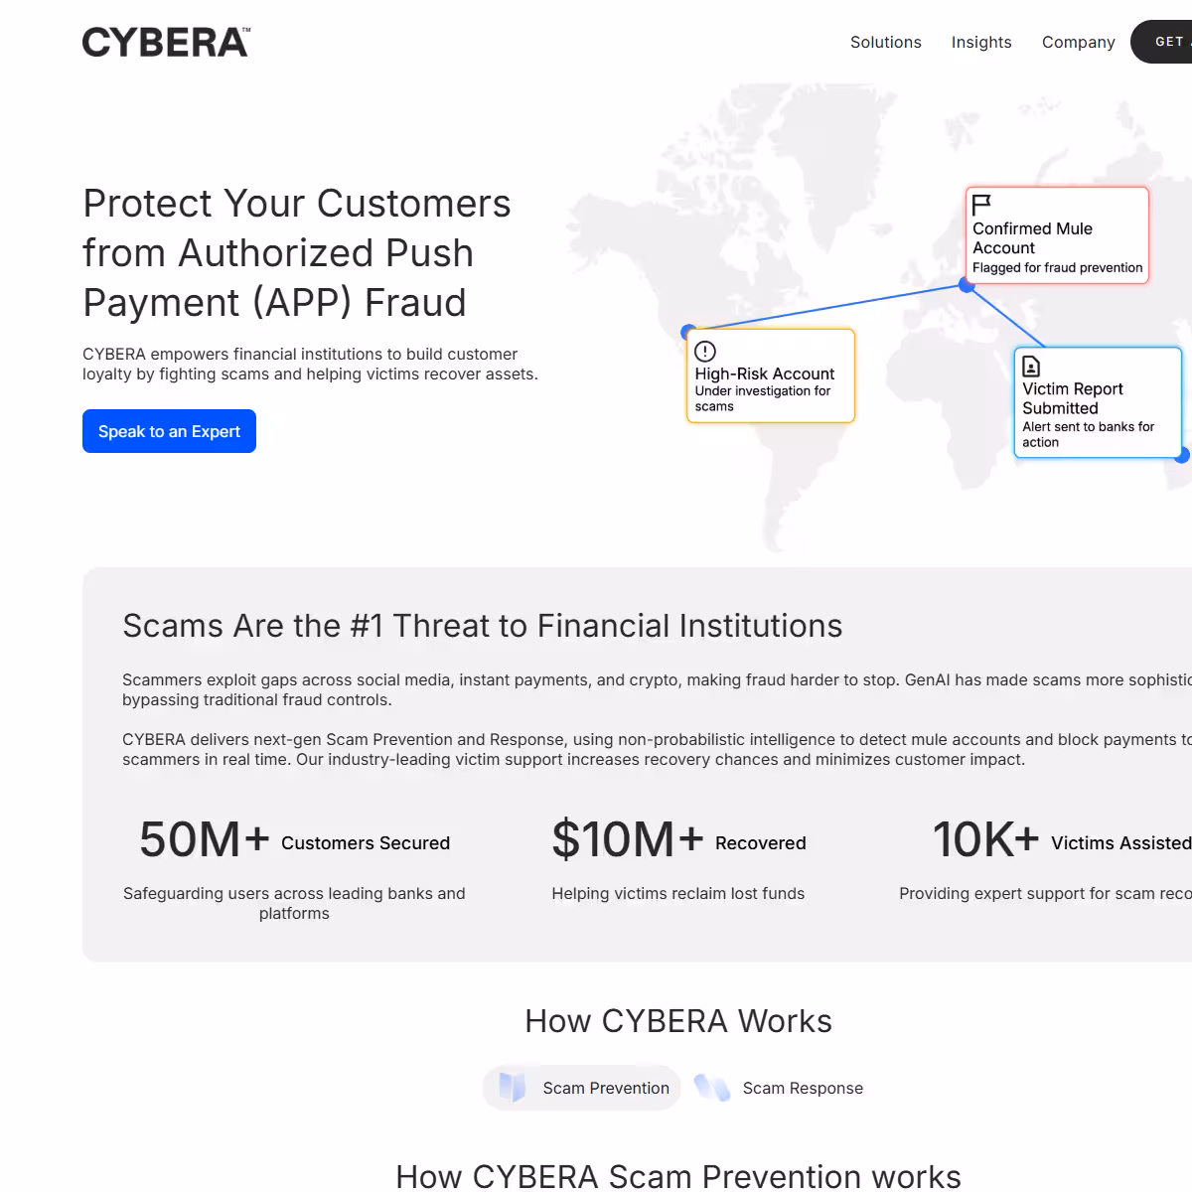Click the blue map node near Confirmed Mule Account
This screenshot has height=1192, width=1192.
point(967,285)
